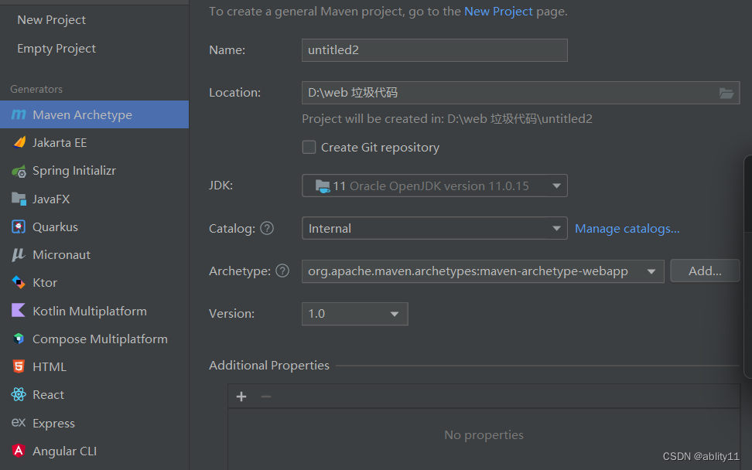
Task: Click the HTML5 shield icon
Action: pos(19,366)
